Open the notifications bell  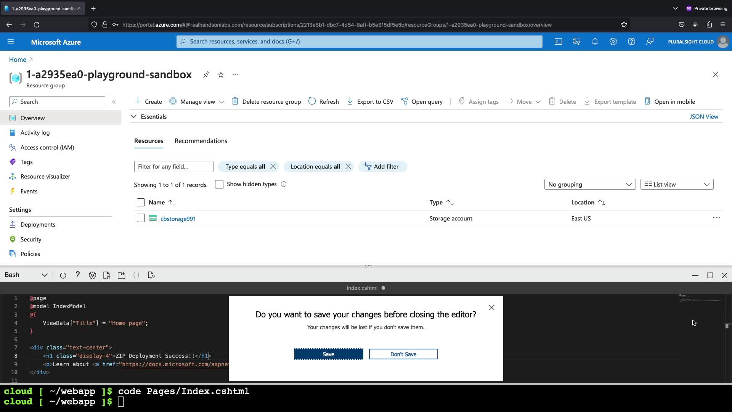(x=595, y=42)
